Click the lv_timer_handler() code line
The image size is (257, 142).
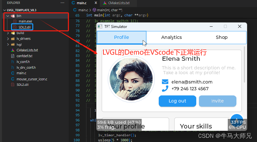pyautogui.click(x=117, y=135)
